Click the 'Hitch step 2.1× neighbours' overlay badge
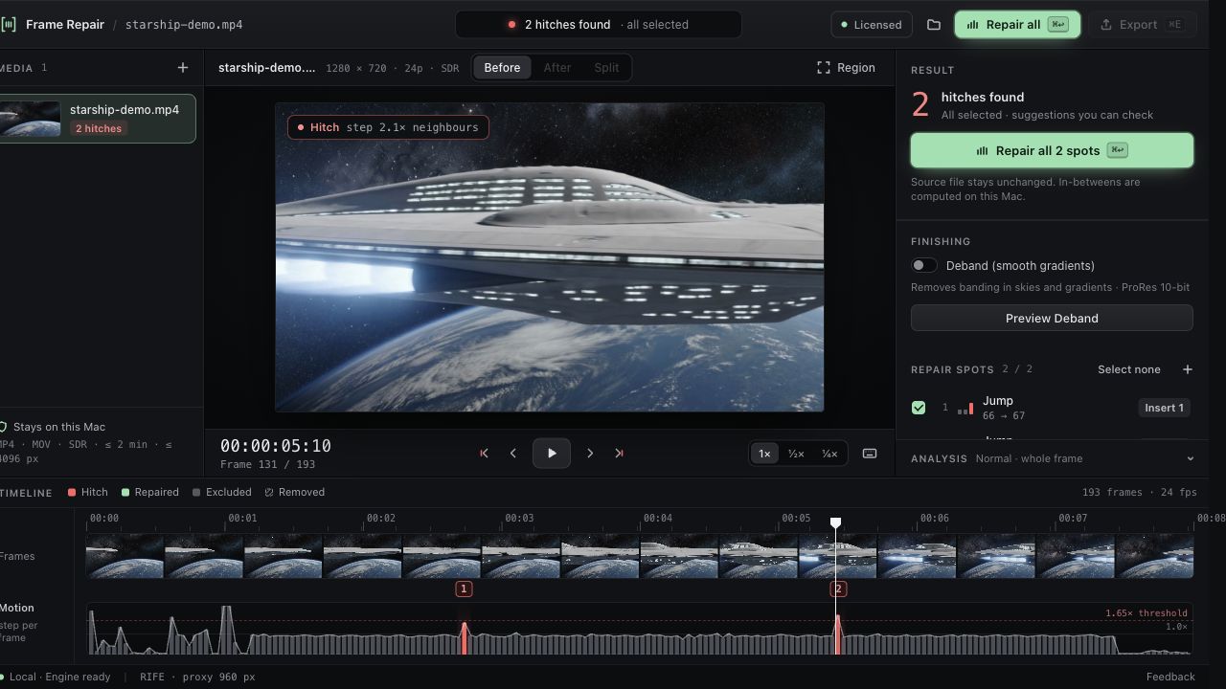Viewport: 1226px width, 689px height. [388, 127]
